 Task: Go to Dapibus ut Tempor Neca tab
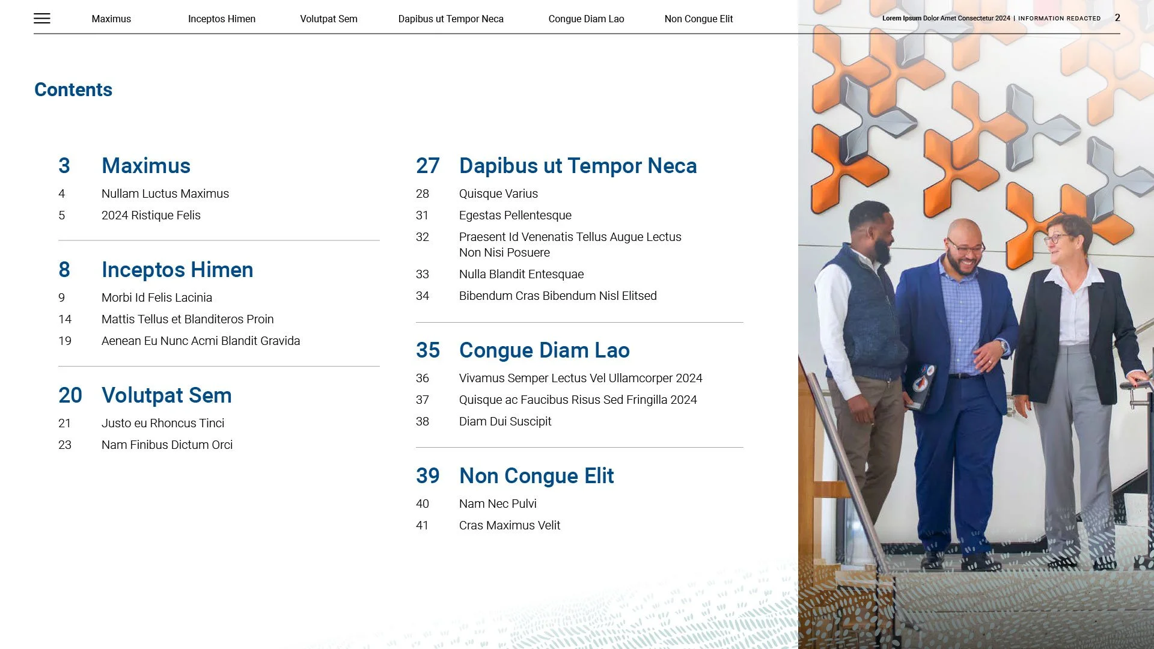tap(451, 19)
